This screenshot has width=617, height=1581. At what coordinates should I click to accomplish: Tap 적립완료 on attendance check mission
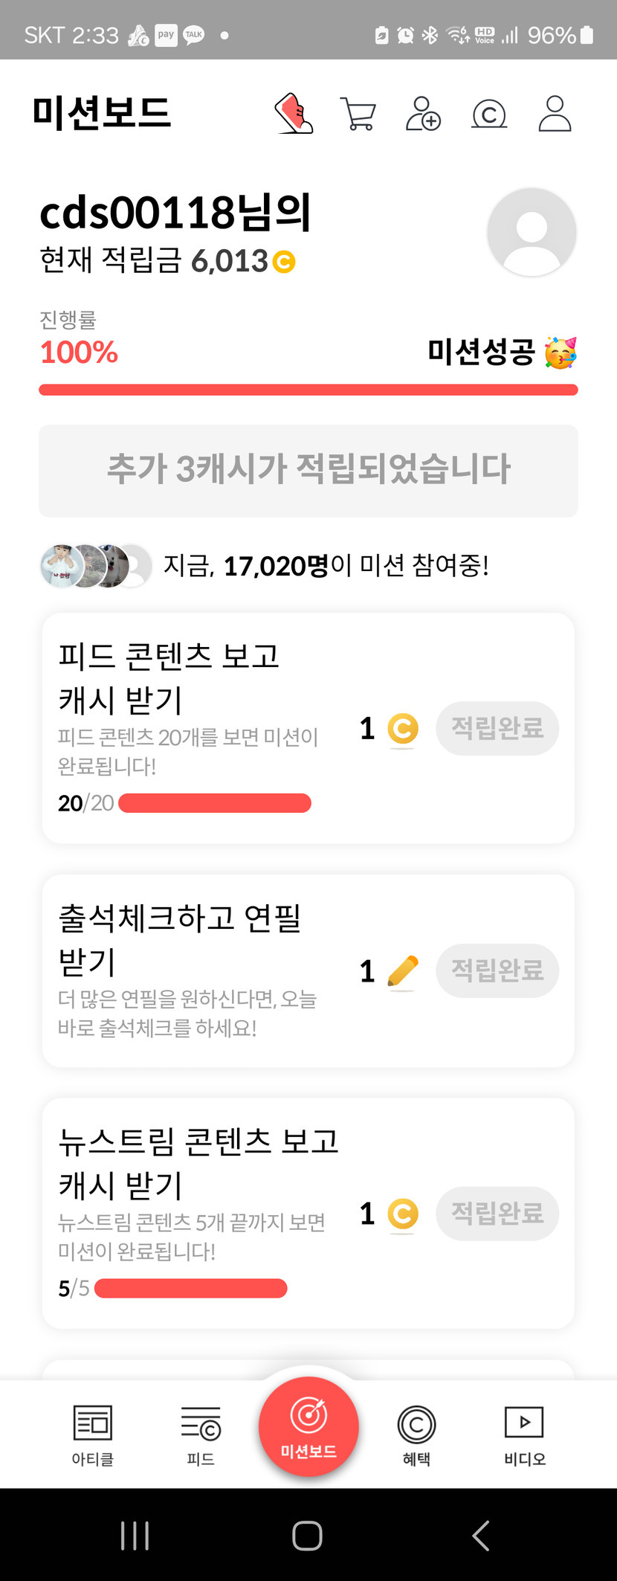[x=497, y=970]
